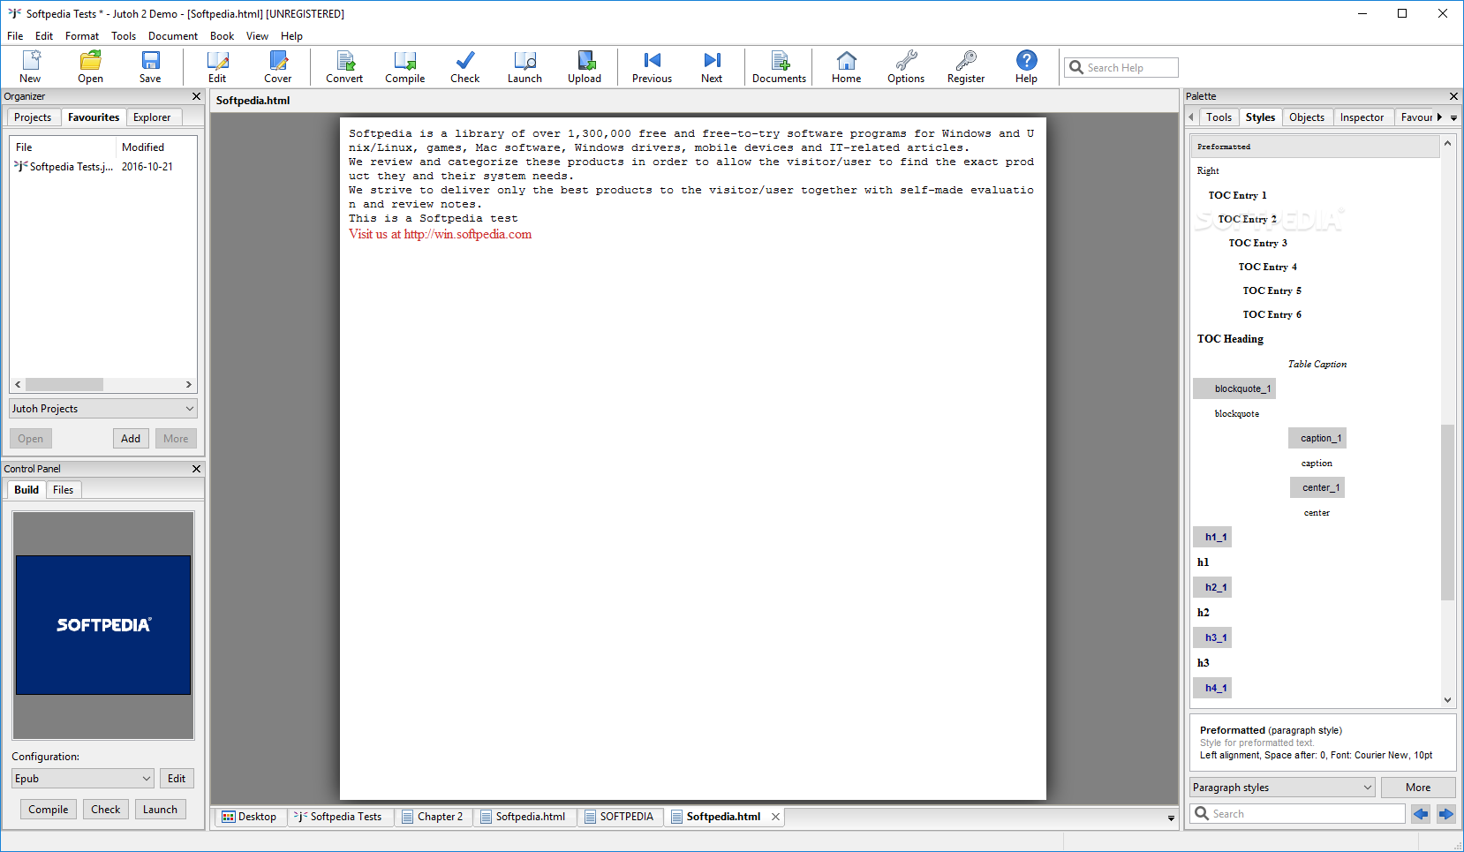Close the Softpedia.html document tab

775,817
